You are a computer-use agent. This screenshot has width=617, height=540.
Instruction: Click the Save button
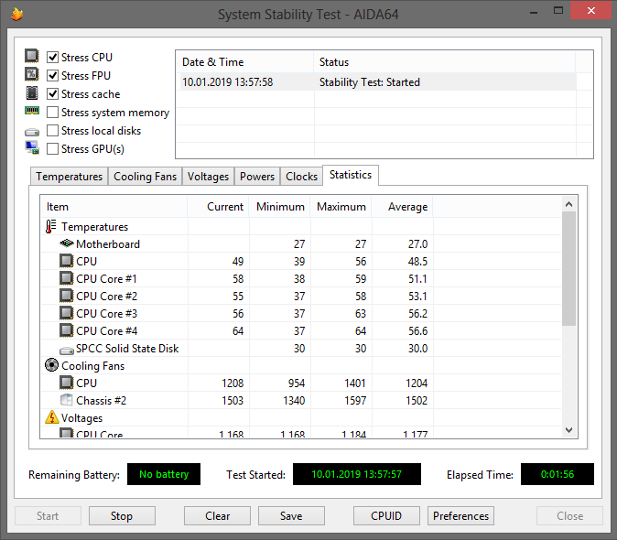[x=291, y=515]
